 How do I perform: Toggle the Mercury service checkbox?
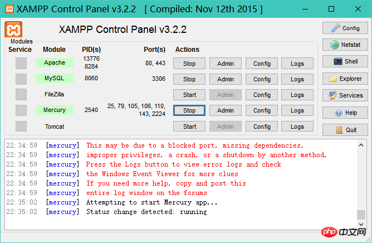(21, 110)
